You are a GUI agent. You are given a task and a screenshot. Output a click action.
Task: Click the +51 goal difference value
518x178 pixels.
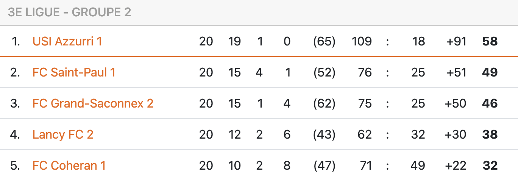456,72
